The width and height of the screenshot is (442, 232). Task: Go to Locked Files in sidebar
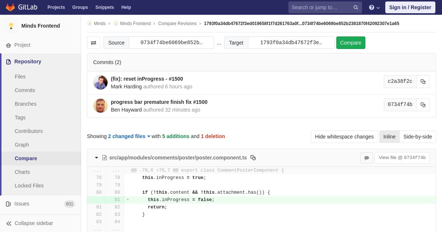coord(29,186)
